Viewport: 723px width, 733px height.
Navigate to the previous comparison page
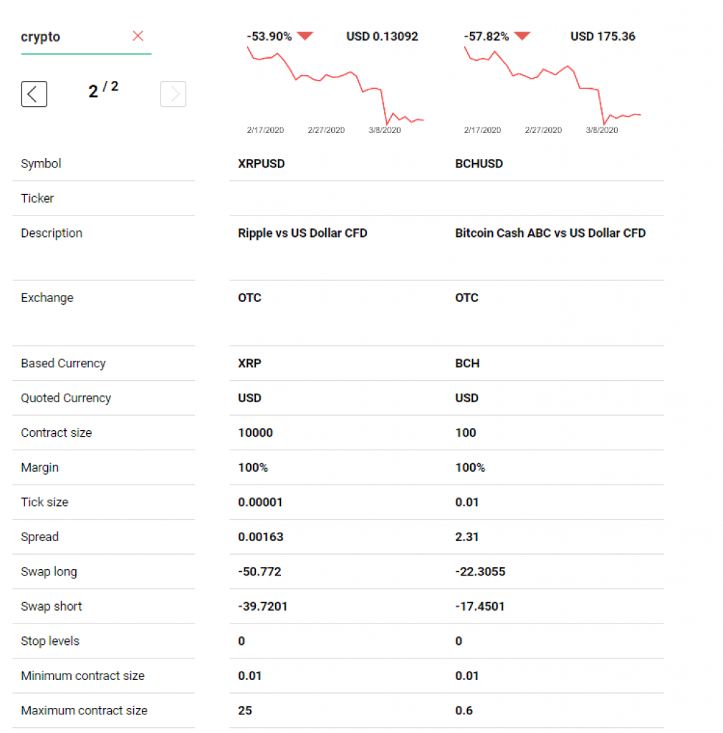34,93
